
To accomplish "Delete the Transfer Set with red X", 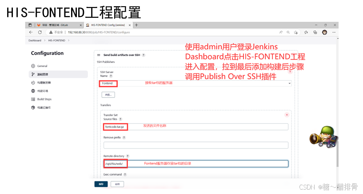I will [287, 115].
